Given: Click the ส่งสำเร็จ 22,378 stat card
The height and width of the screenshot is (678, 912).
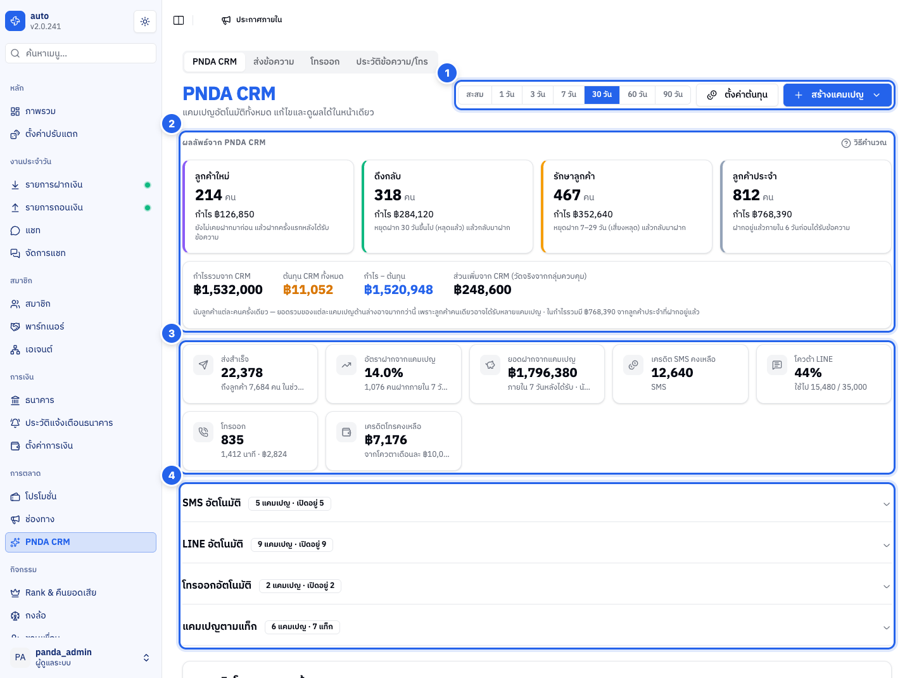Looking at the screenshot, I should pyautogui.click(x=250, y=374).
